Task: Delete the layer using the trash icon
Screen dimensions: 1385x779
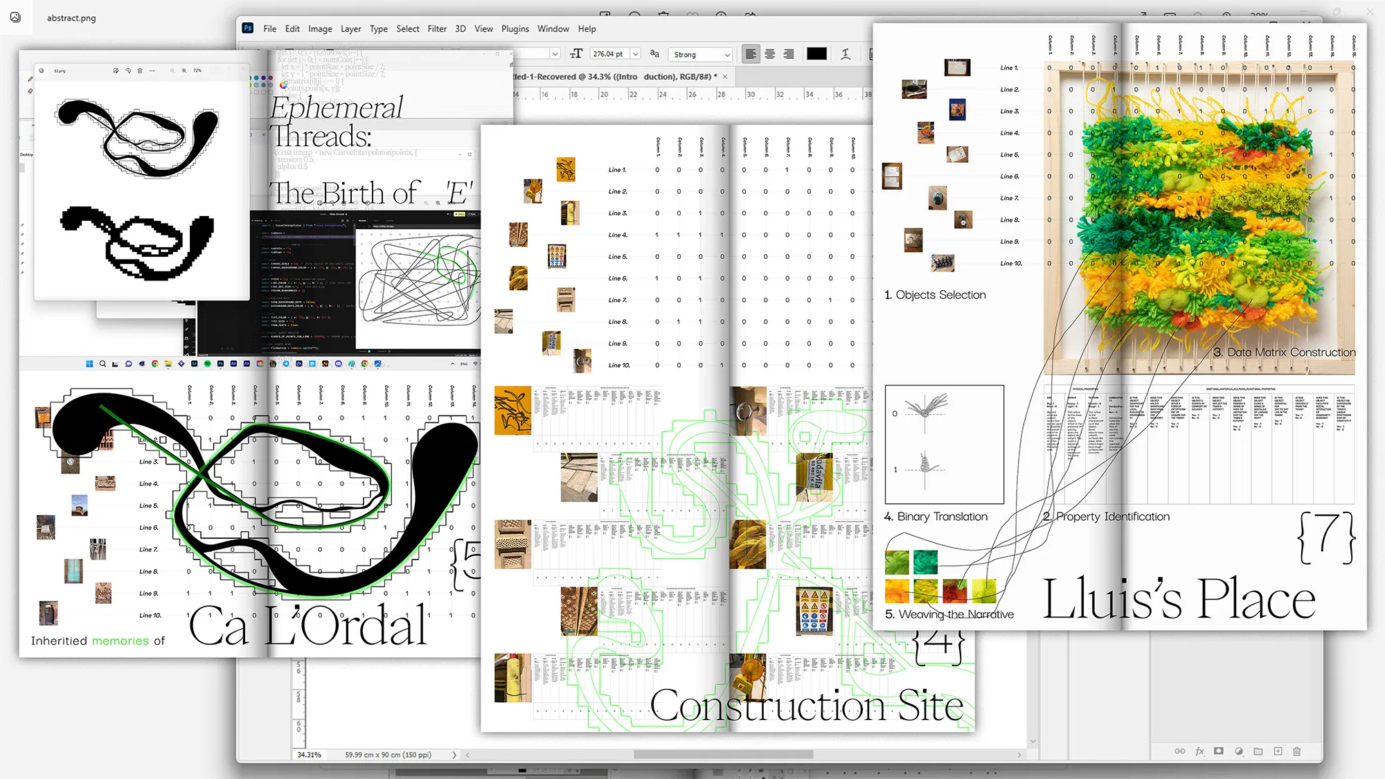Action: pyautogui.click(x=1298, y=751)
